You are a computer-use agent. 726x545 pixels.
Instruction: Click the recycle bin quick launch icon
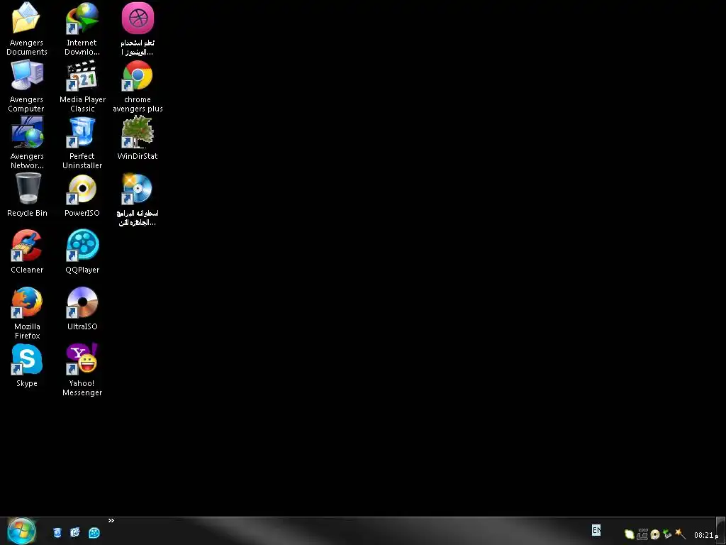click(57, 532)
